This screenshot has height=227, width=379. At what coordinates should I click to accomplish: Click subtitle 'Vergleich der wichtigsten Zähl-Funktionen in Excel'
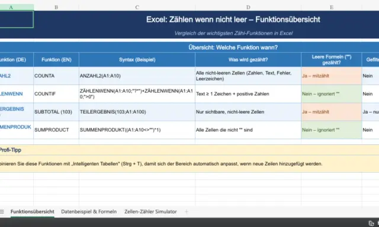[x=233, y=33]
